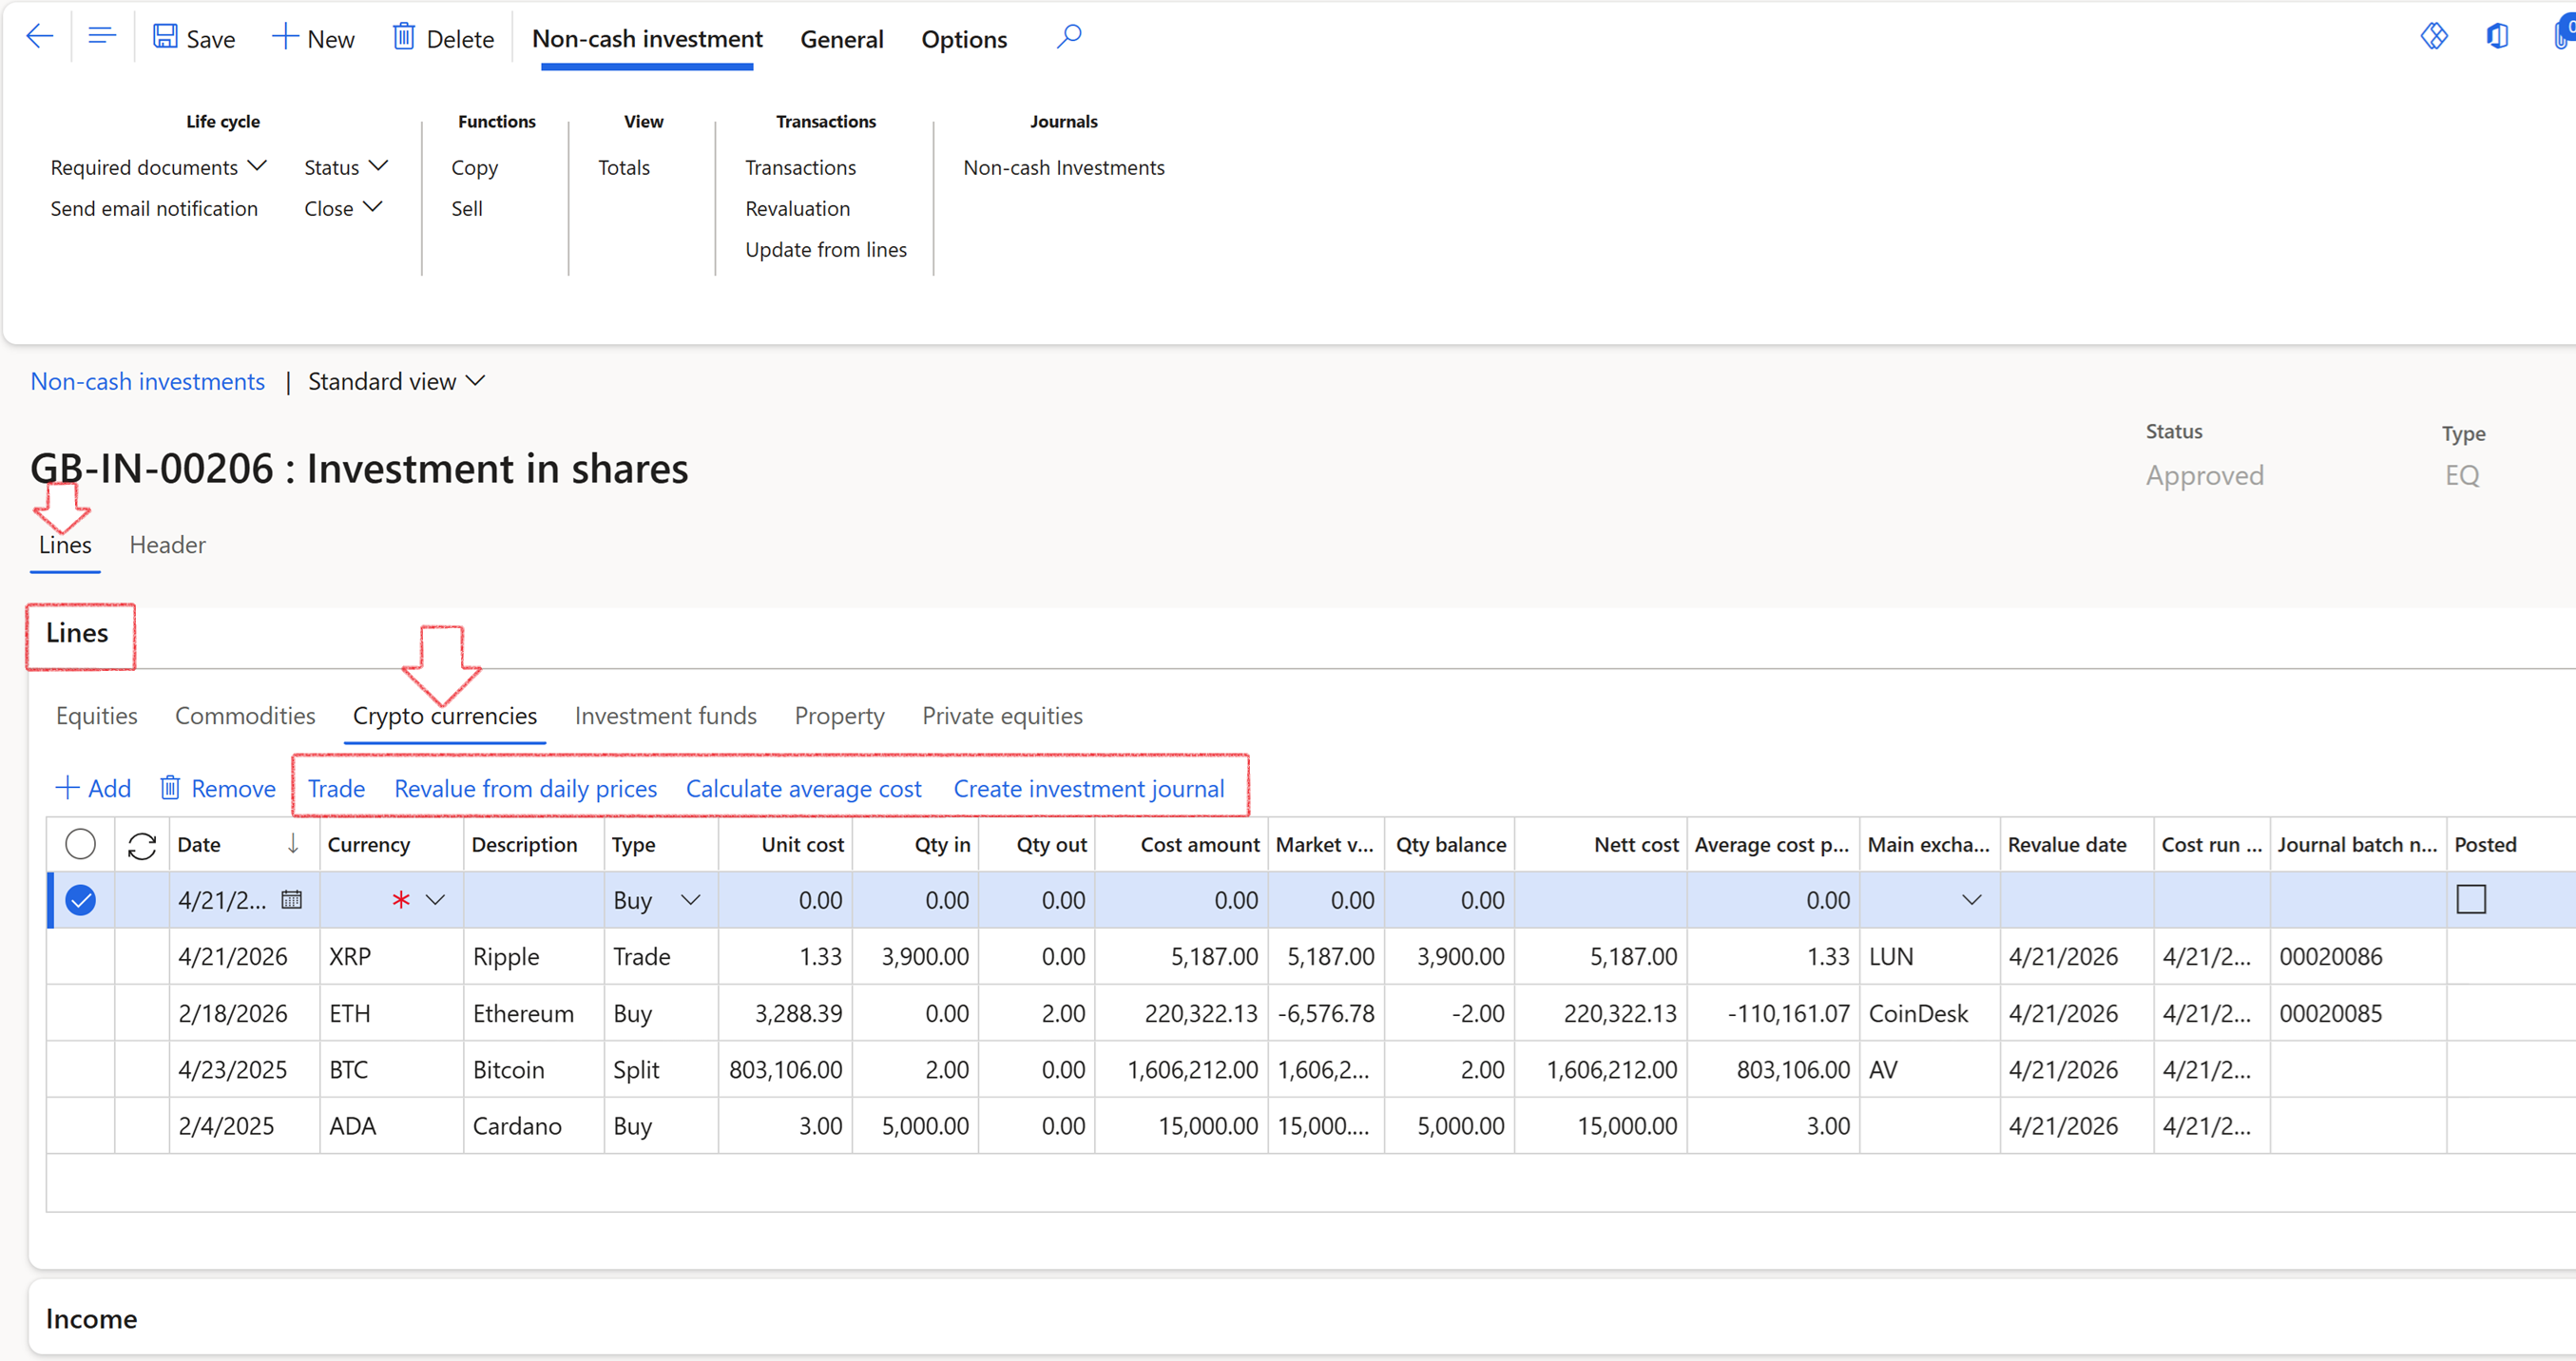Expand the Required documents dropdown
This screenshot has width=2576, height=1361.
click(159, 167)
